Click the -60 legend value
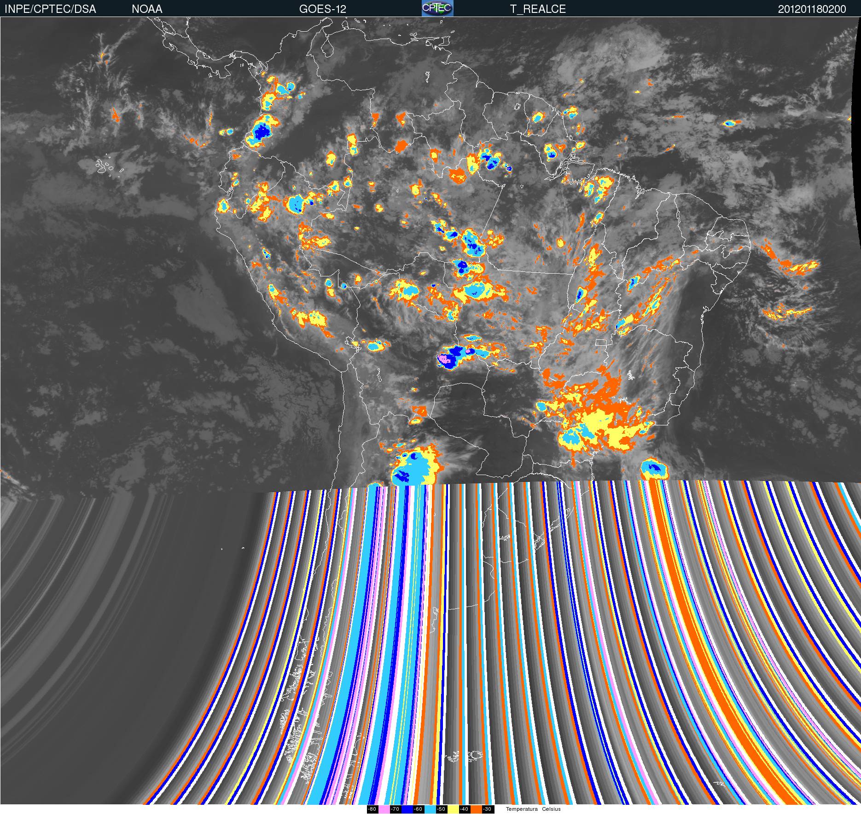861x814 pixels. (419, 809)
